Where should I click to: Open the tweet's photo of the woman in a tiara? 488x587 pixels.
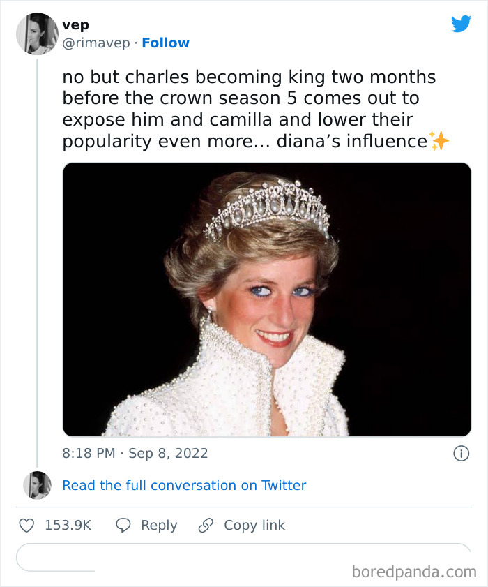(267, 299)
